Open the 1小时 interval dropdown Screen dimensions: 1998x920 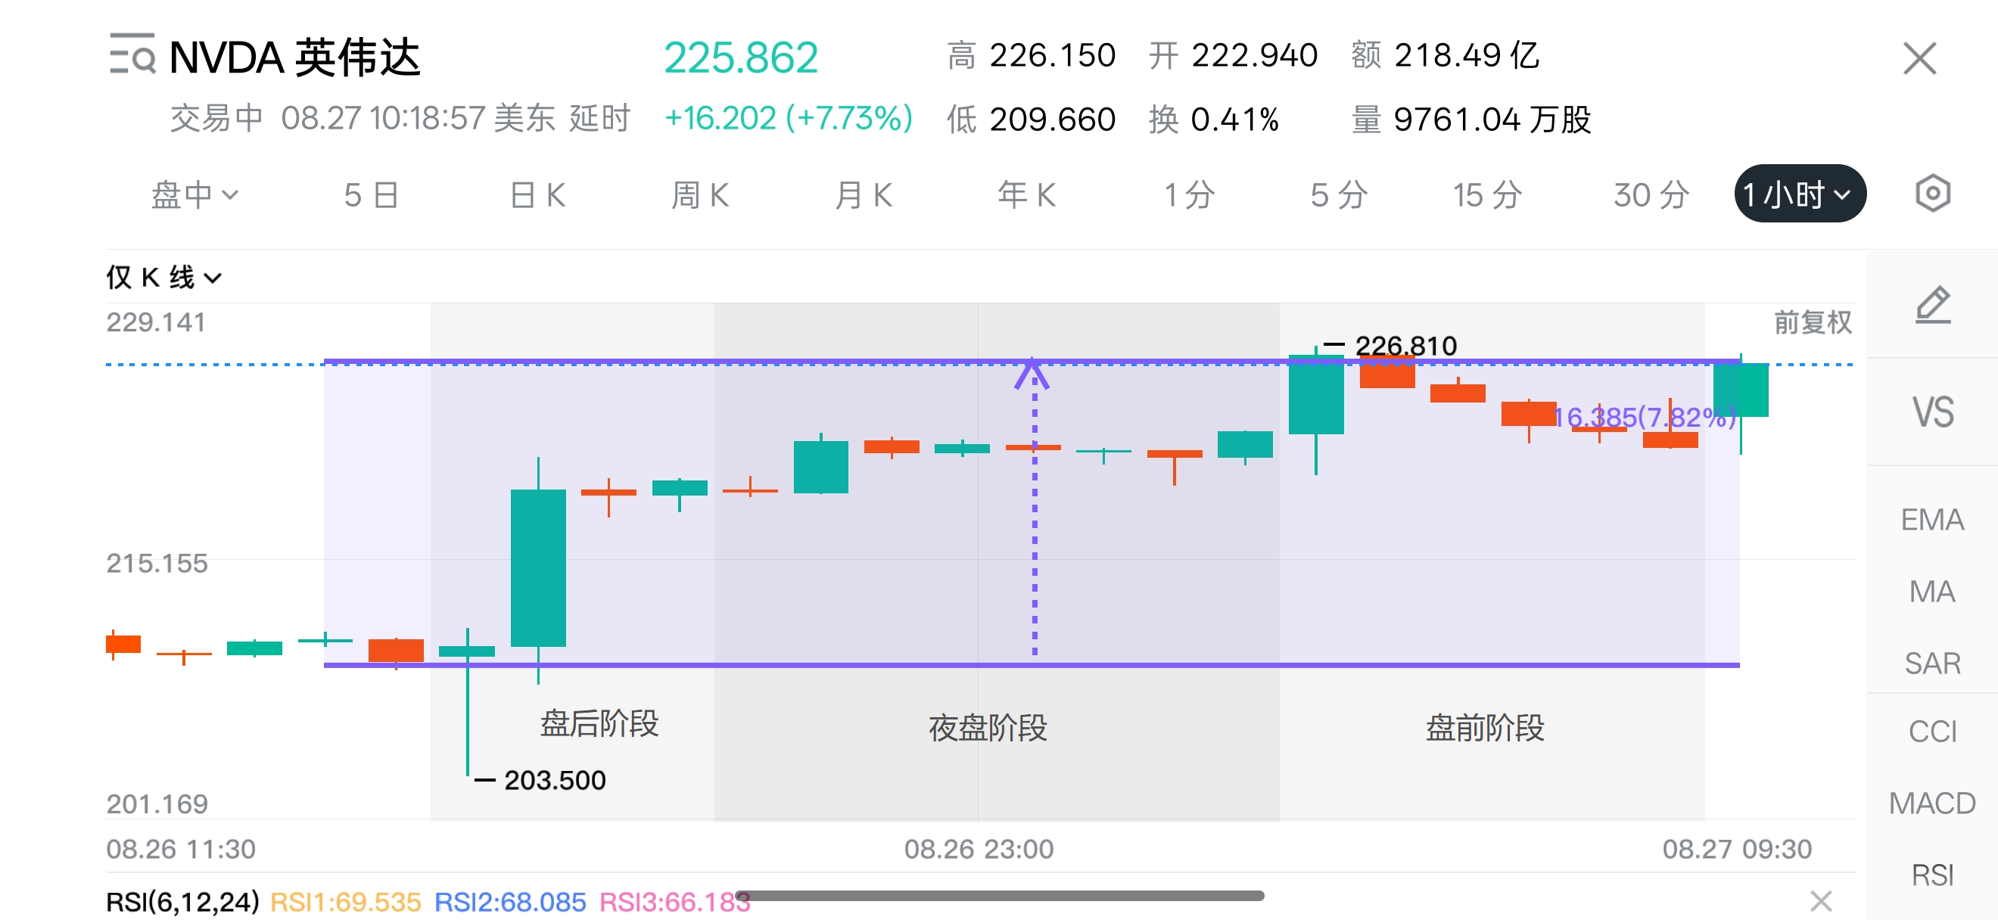click(1800, 194)
